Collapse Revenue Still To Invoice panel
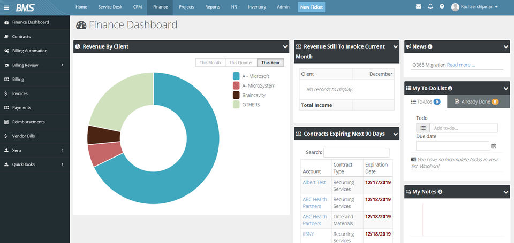The image size is (514, 243). [395, 47]
